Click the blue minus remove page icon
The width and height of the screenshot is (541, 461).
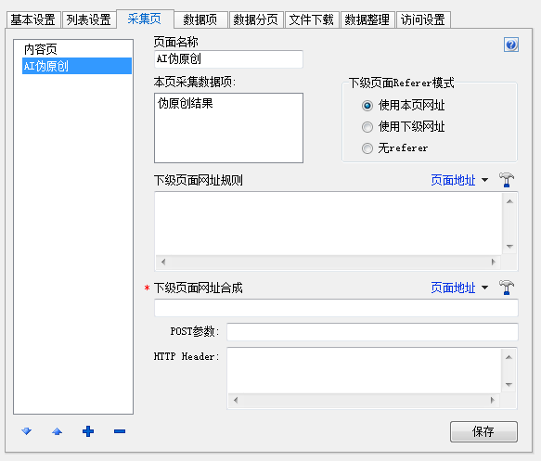pyautogui.click(x=120, y=431)
